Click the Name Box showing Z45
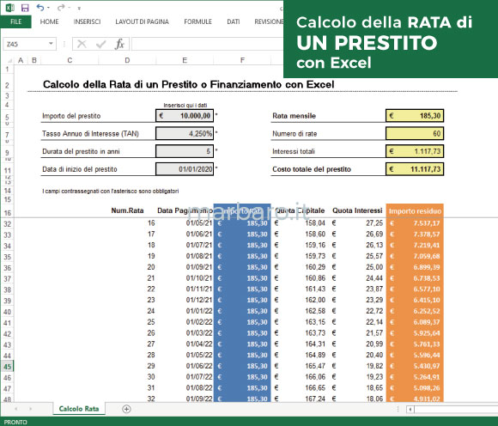 click(26, 44)
